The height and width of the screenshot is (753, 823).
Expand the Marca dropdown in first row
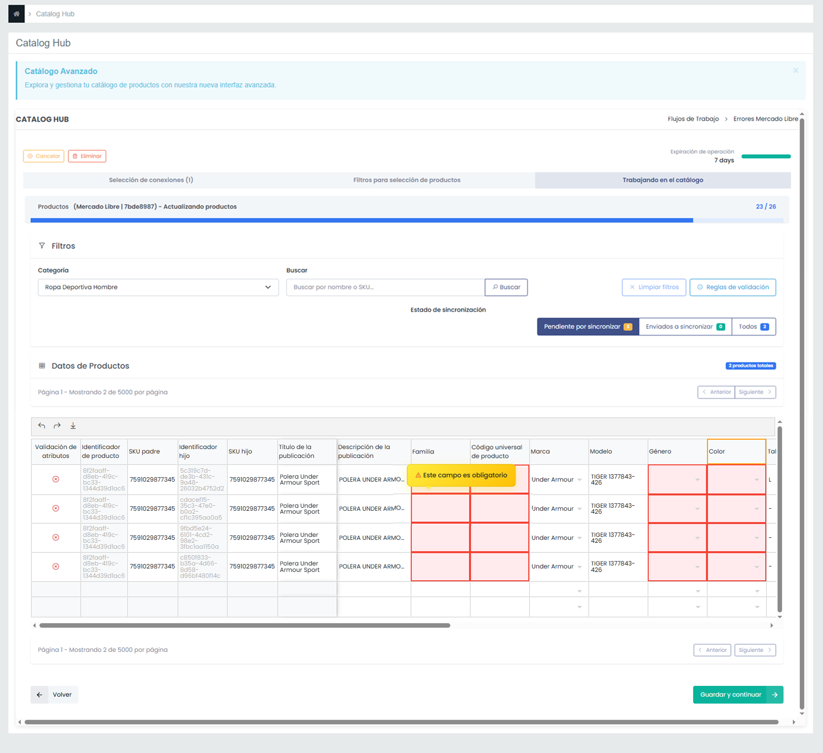pos(579,480)
